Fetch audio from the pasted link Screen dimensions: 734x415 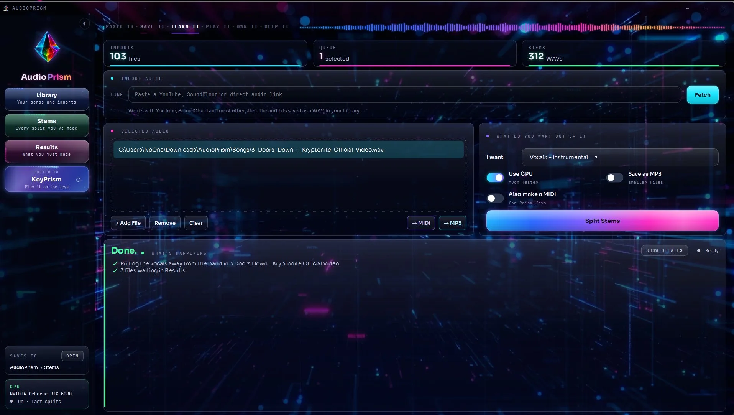[702, 95]
